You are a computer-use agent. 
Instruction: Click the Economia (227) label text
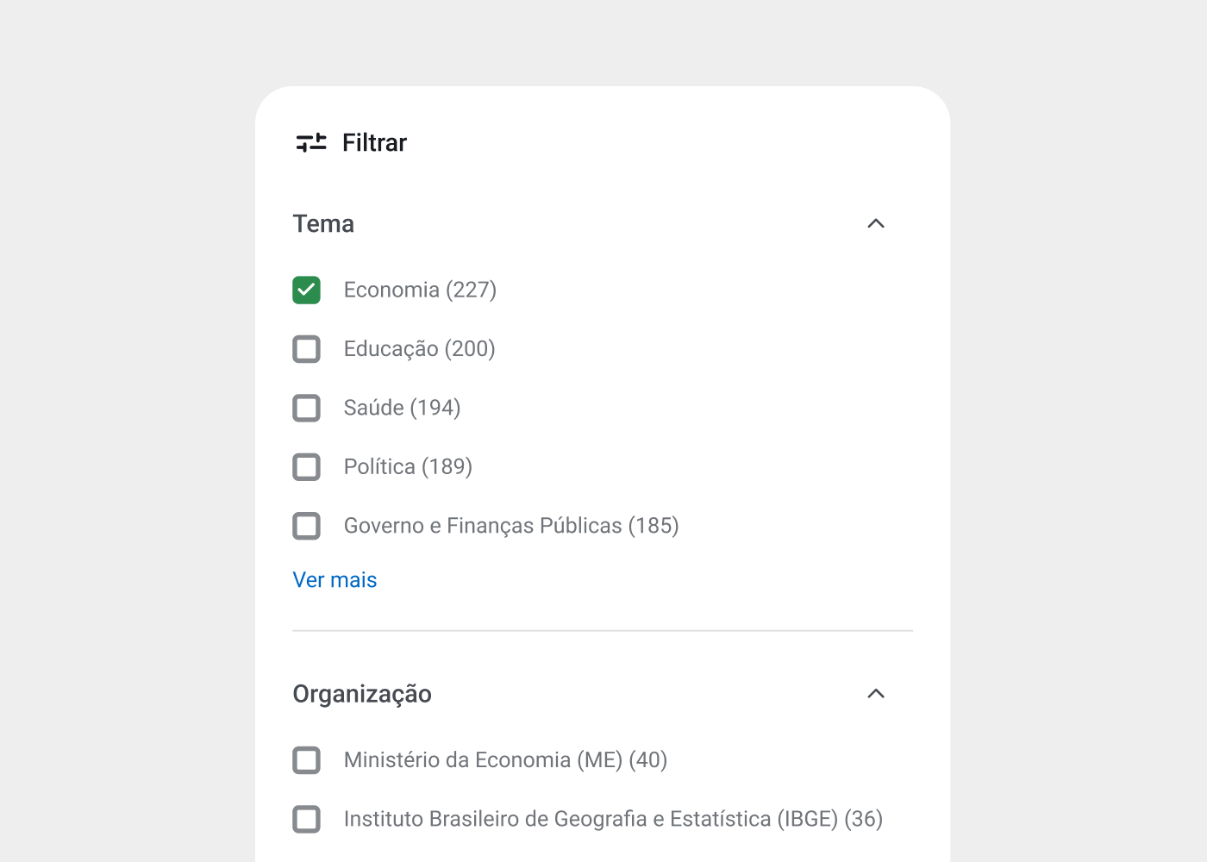(x=420, y=290)
